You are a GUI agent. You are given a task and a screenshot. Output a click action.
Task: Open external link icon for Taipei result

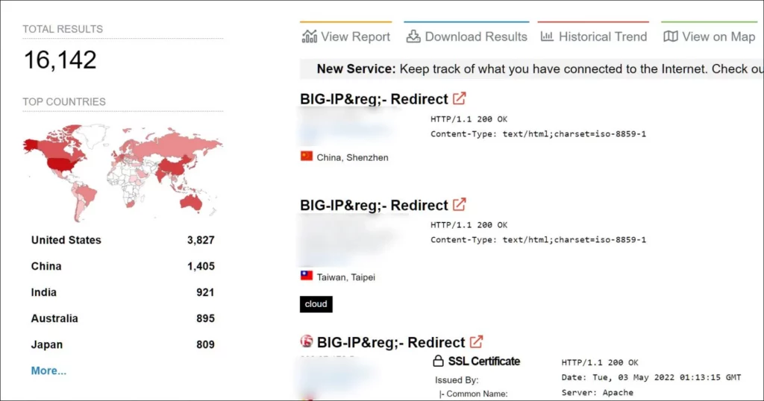459,204
